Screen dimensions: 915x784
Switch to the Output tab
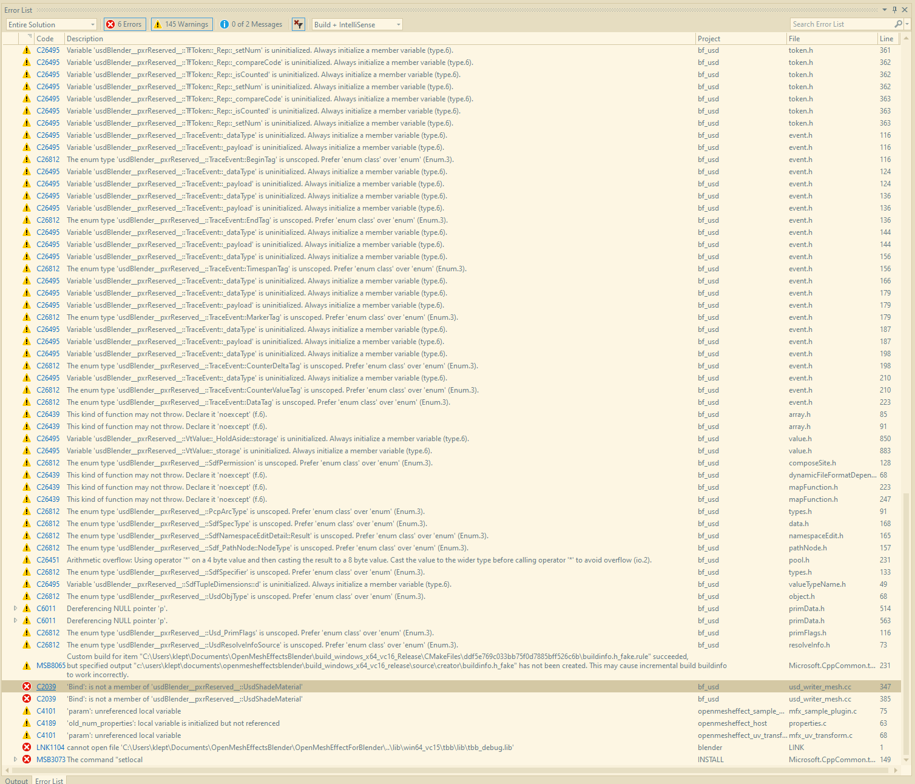[16, 780]
